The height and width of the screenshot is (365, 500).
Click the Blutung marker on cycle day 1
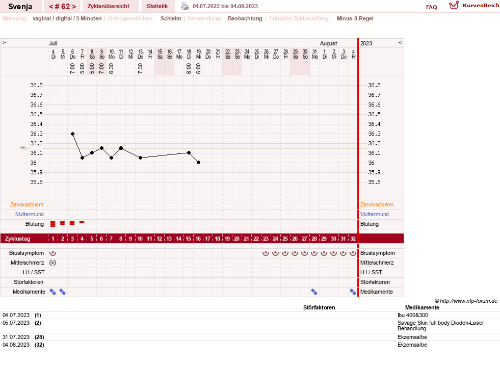tap(53, 224)
